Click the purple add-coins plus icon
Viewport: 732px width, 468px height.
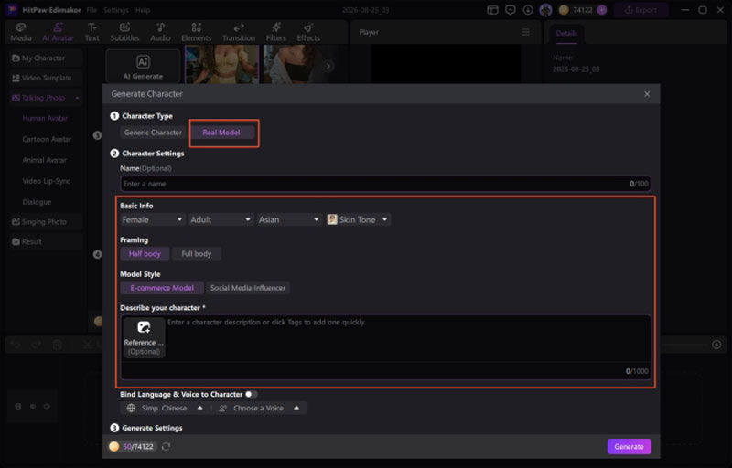[602, 10]
